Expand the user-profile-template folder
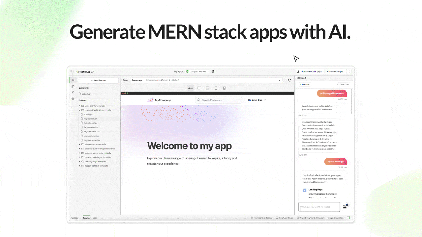Viewport: 422px width, 237px height. coord(79,106)
